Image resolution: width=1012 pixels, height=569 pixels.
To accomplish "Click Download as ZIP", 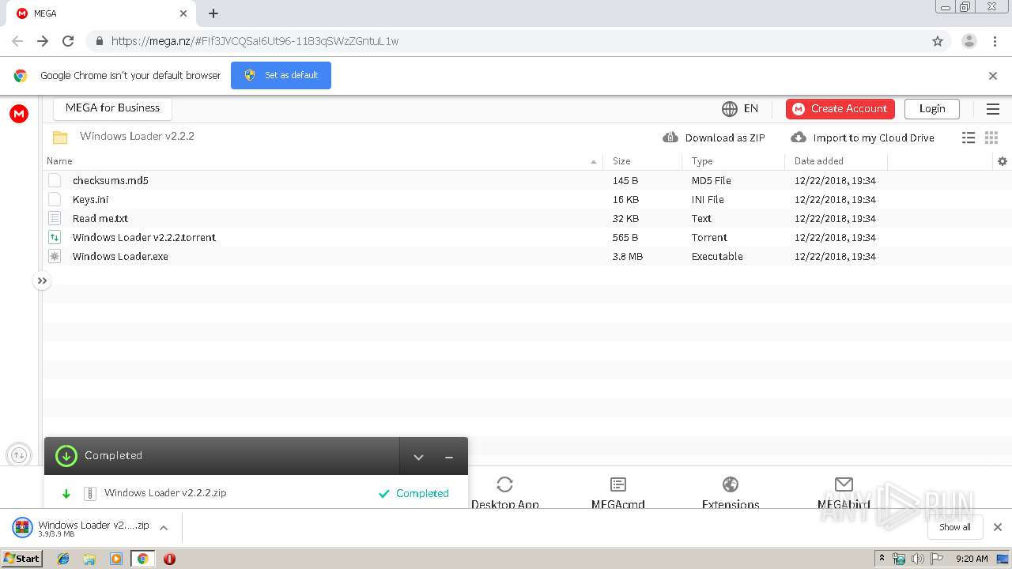I will (x=714, y=138).
